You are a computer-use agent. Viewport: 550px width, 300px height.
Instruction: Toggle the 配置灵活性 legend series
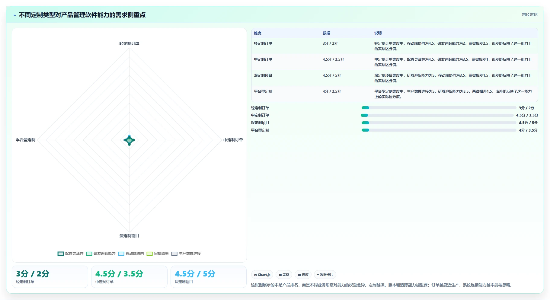click(x=70, y=254)
